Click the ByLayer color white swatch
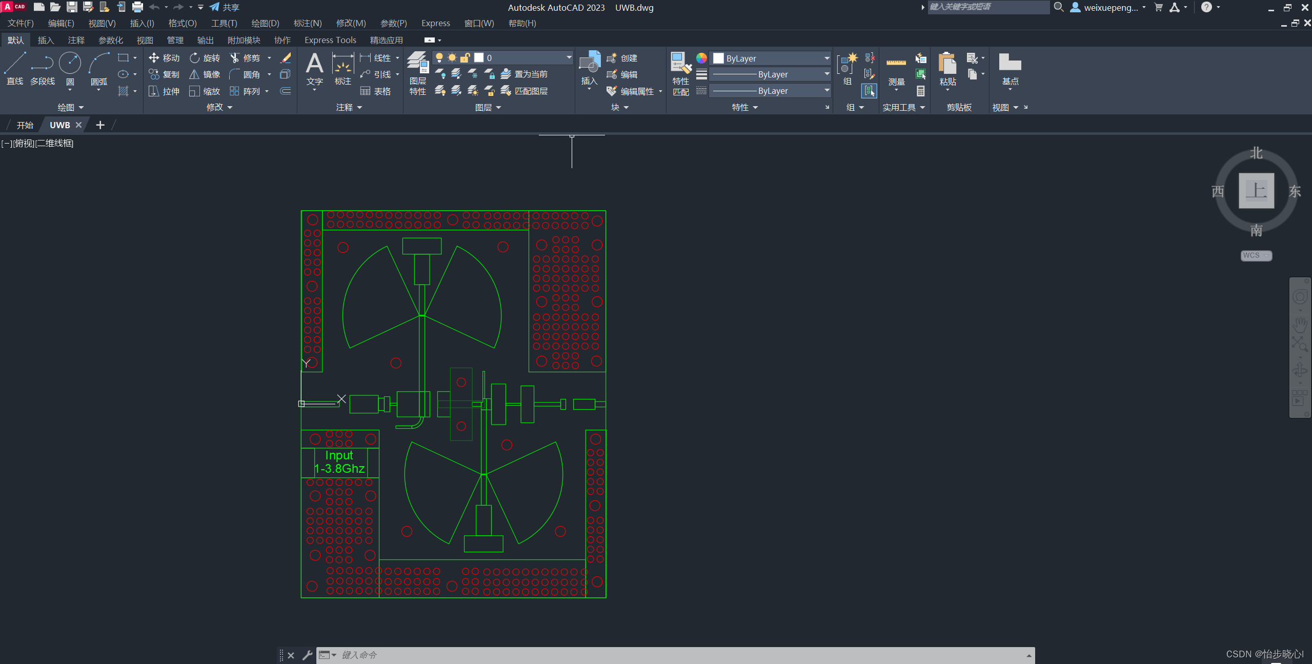Viewport: 1312px width, 664px height. 719,58
